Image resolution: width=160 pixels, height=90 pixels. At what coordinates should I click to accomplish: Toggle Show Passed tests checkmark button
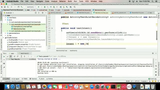tap(7, 56)
